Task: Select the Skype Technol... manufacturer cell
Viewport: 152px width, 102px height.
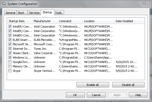Action: [x=44, y=71]
